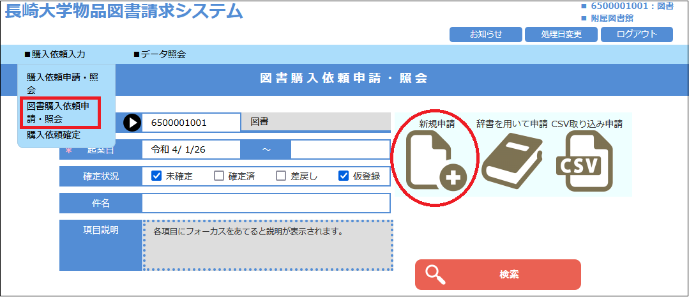Click the start date field 令和 4/ 1/26
The height and width of the screenshot is (297, 689).
[x=191, y=149]
